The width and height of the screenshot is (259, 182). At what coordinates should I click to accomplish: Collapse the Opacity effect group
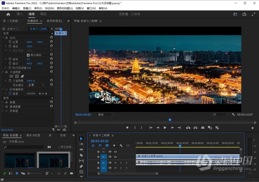[3, 72]
